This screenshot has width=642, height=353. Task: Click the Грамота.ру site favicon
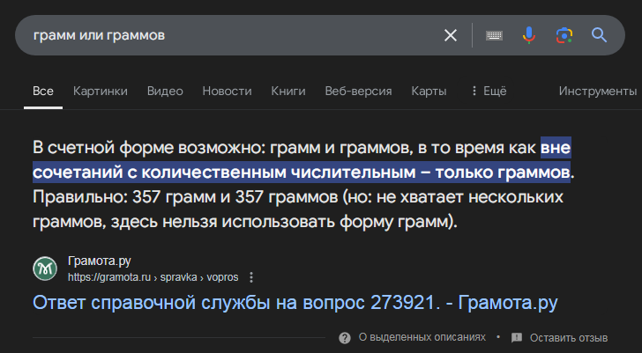click(45, 268)
